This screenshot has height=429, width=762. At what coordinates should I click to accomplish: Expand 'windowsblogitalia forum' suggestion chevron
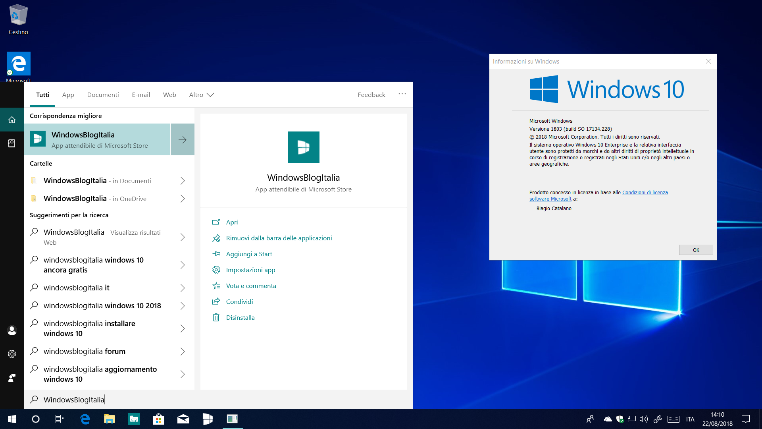(x=183, y=352)
